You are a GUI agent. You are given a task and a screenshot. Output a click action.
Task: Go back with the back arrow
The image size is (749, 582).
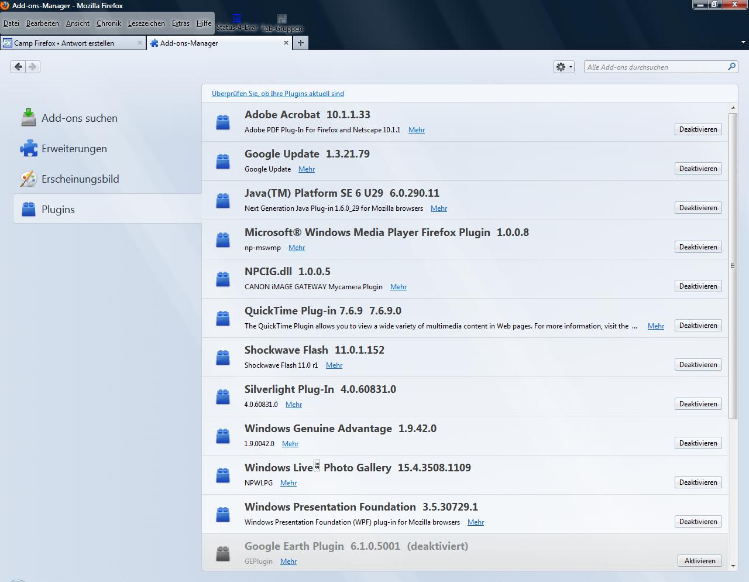pos(18,67)
